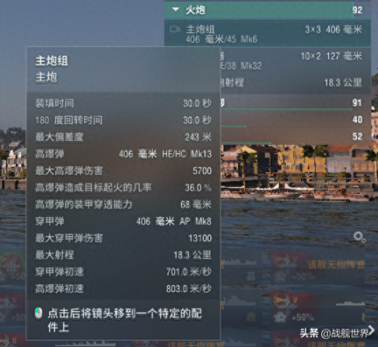Click the 主炮组 tooltip title

point(51,61)
